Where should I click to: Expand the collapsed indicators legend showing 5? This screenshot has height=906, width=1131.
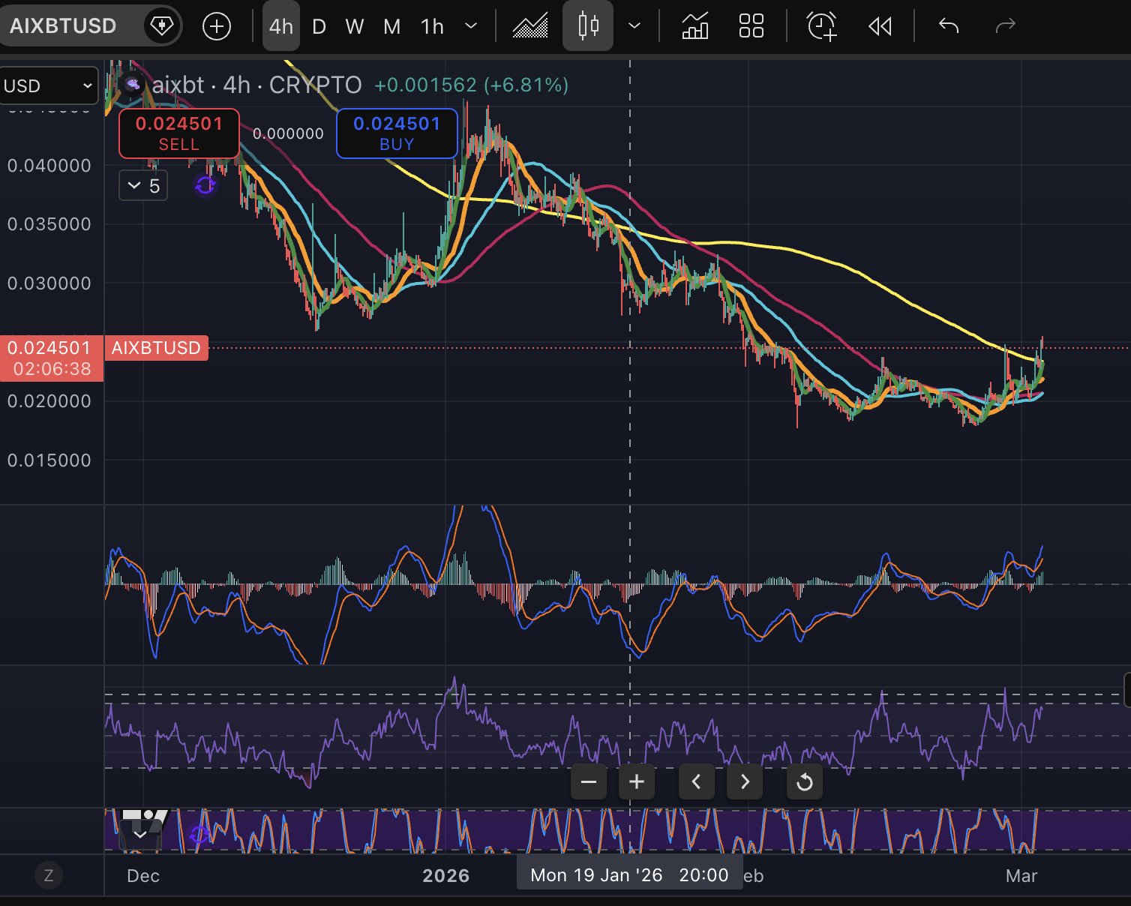point(143,186)
